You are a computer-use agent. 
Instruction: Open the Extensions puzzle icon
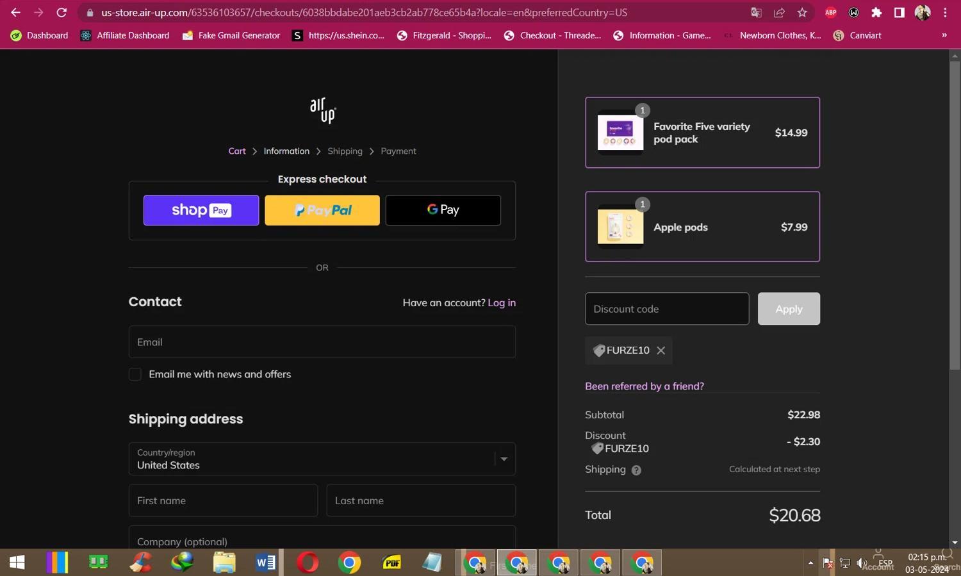pos(876,12)
